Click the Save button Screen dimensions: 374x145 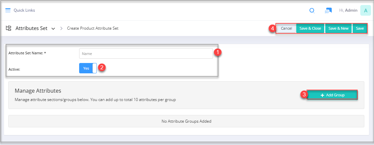(x=360, y=28)
